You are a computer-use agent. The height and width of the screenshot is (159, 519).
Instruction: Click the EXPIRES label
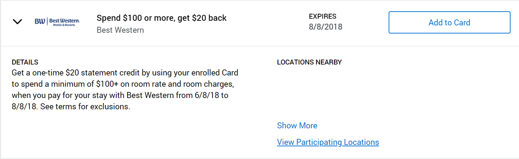[x=322, y=16]
